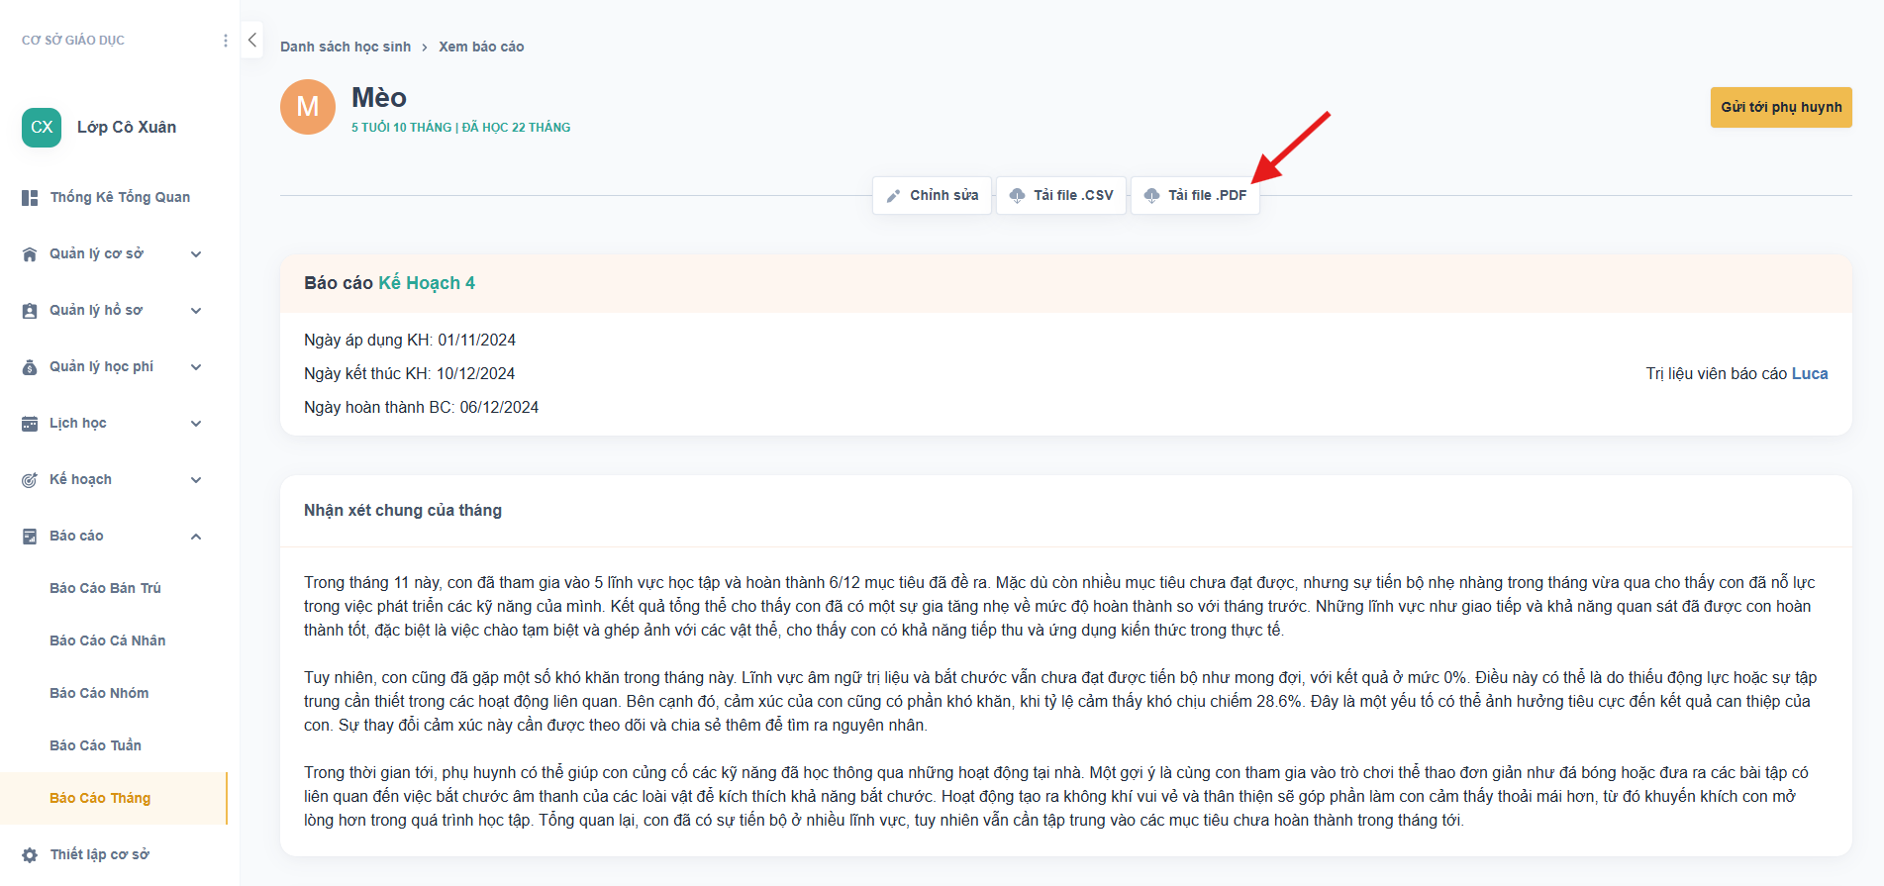Image resolution: width=1884 pixels, height=886 pixels.
Task: Open Báo Cáo Bán Trú report
Action: 105,588
